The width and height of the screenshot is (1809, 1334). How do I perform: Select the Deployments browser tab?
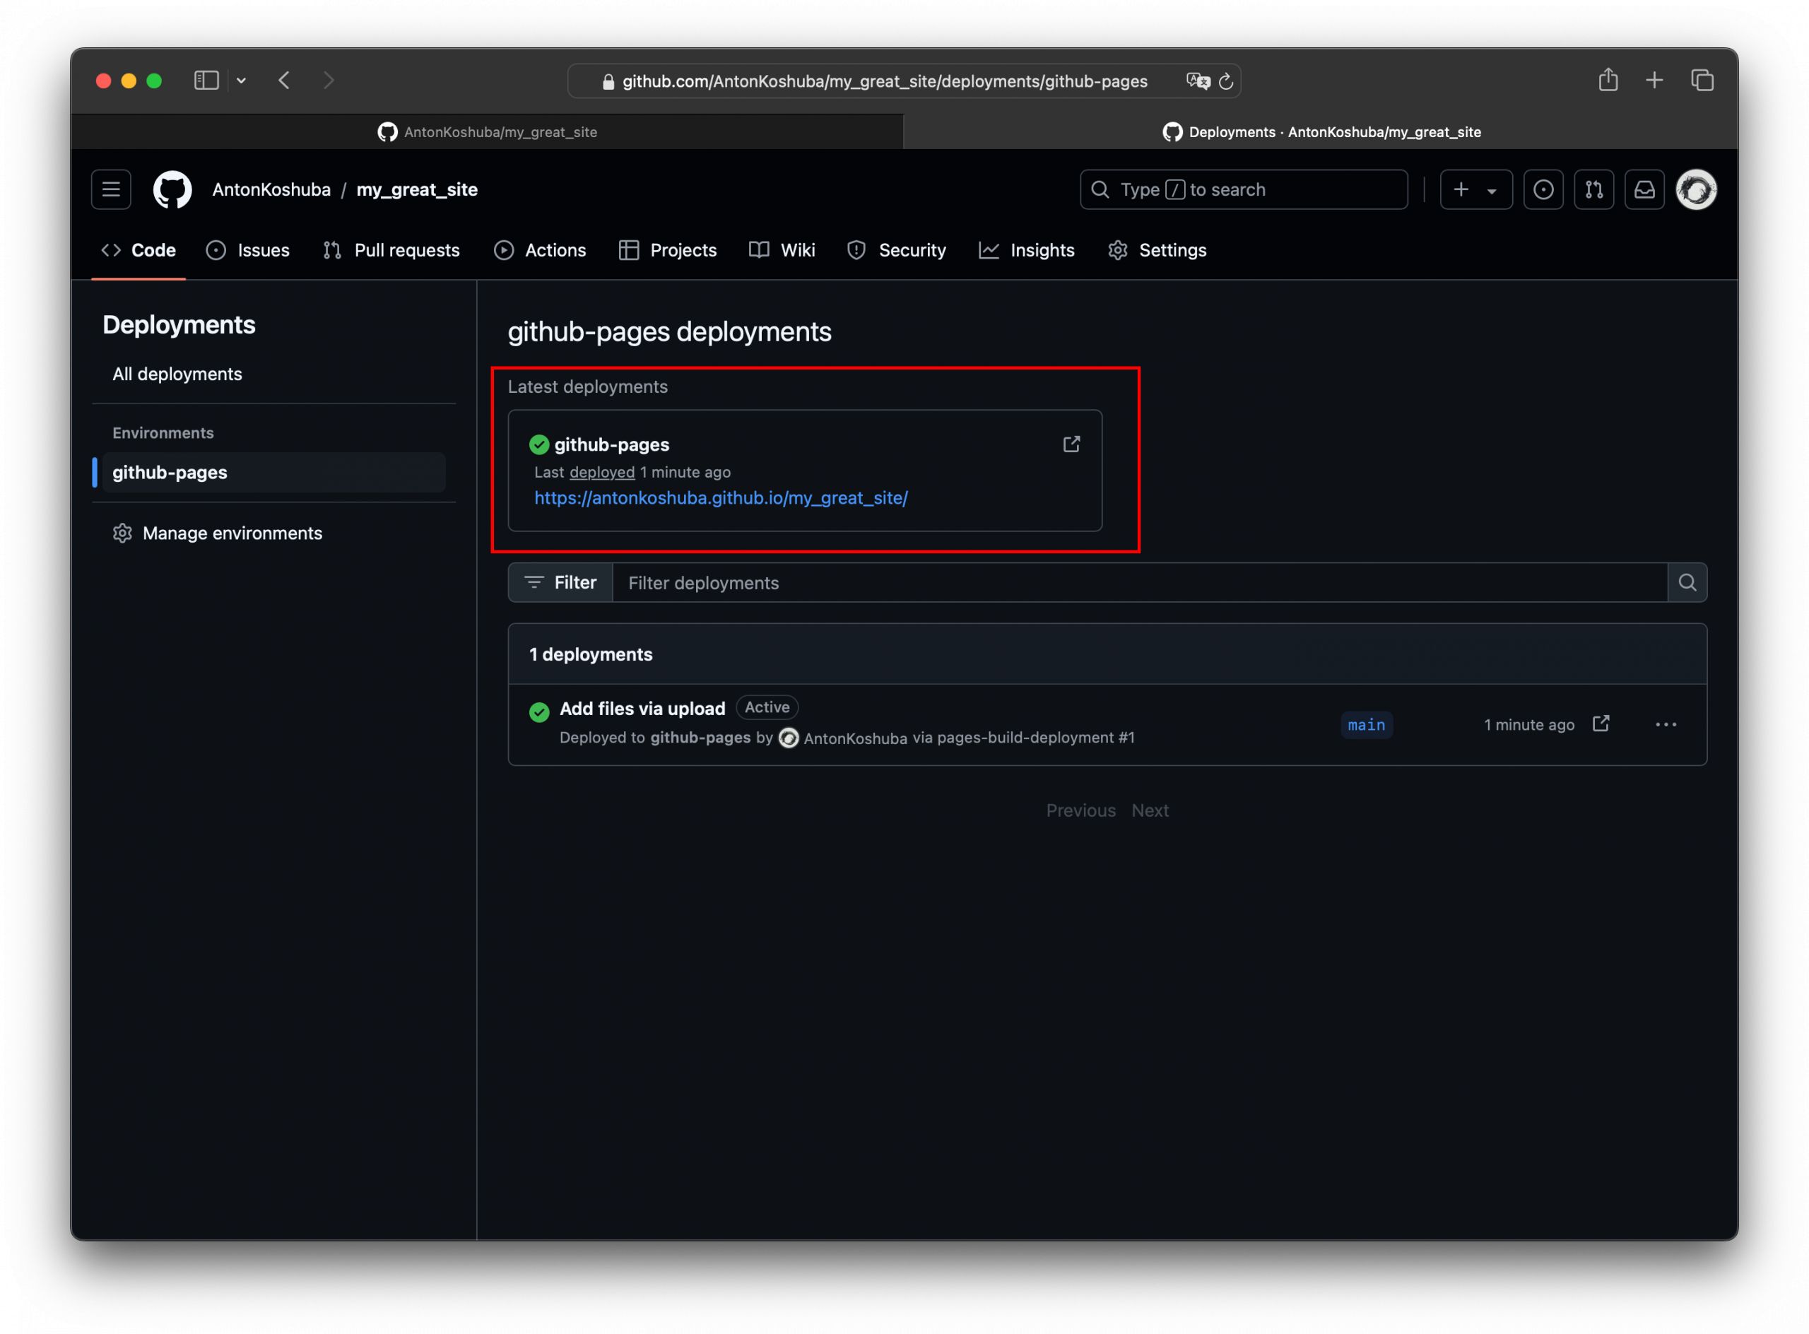1321,131
